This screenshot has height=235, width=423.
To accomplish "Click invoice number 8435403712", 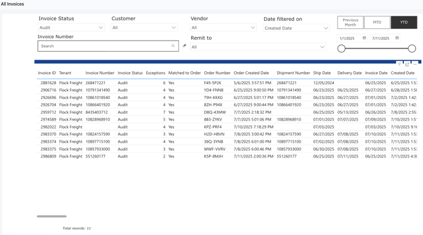I will click(97, 112).
